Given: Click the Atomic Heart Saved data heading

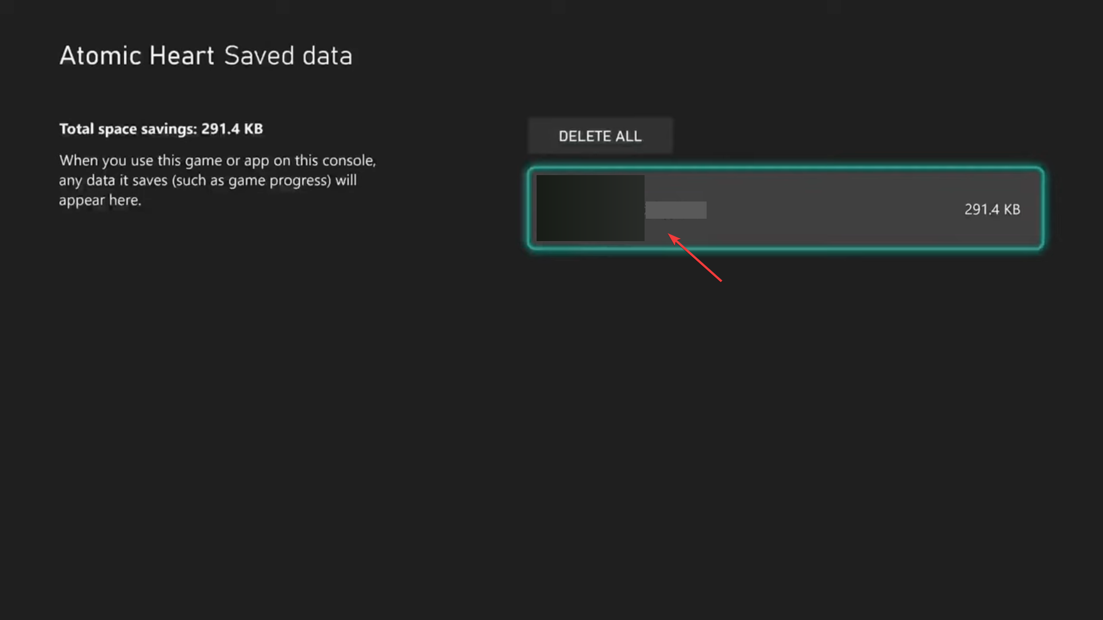Looking at the screenshot, I should click(x=206, y=56).
